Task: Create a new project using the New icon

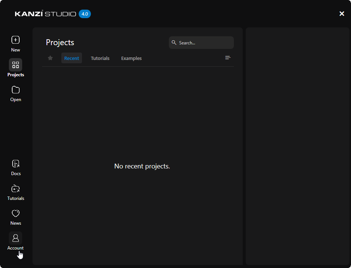Action: tap(15, 40)
